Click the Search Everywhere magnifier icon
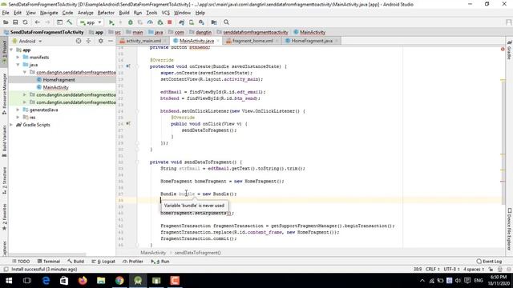The image size is (513, 288). pos(226,22)
